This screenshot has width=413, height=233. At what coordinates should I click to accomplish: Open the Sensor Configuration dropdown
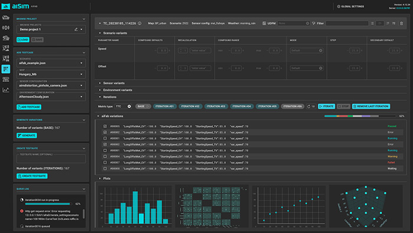51,86
